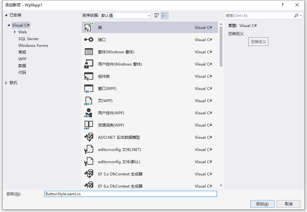This screenshot has height=212, width=307.
Task: Click the search magnifier icon
Action: pyautogui.click(x=296, y=15)
